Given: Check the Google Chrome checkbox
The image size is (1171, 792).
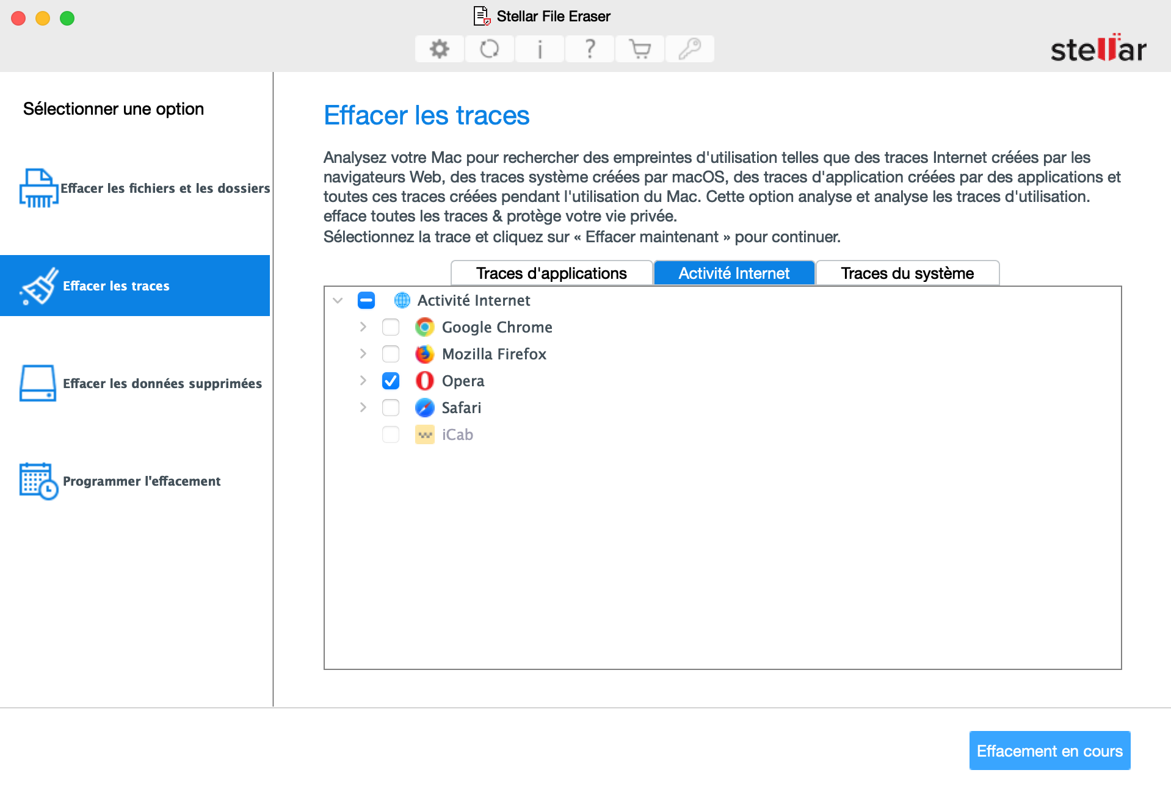Looking at the screenshot, I should [x=391, y=327].
